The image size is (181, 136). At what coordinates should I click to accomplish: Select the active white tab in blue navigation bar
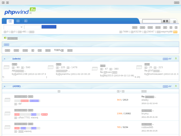tap(10, 21)
